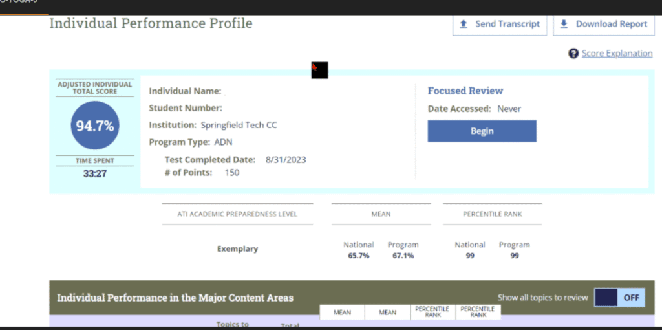Click the Institution name Springfield Tech CC
This screenshot has width=662, height=330.
pos(238,125)
